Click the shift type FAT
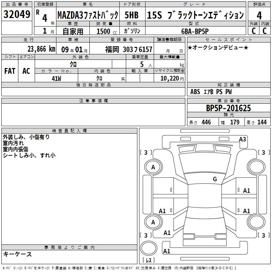 pos(10,71)
